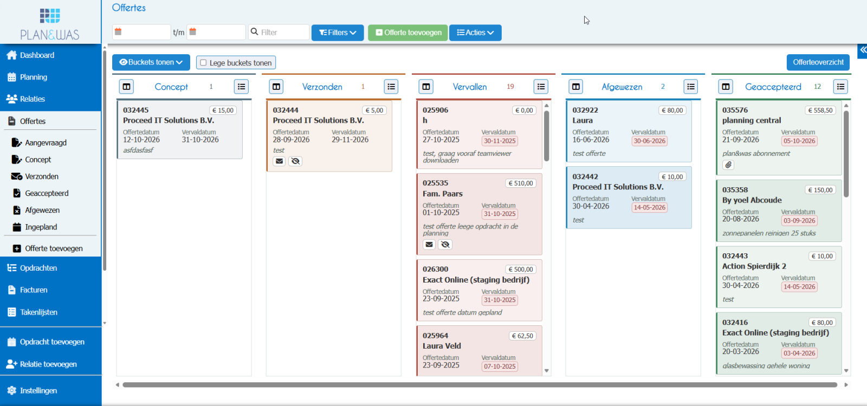Click the green Offerte toevoegen button
867x406 pixels.
click(408, 32)
